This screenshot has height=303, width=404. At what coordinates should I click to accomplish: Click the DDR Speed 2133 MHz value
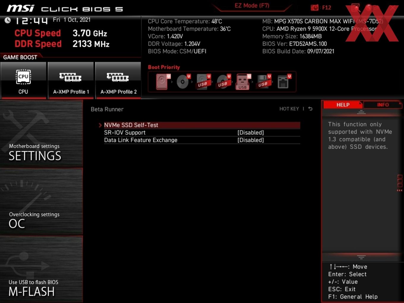click(91, 44)
